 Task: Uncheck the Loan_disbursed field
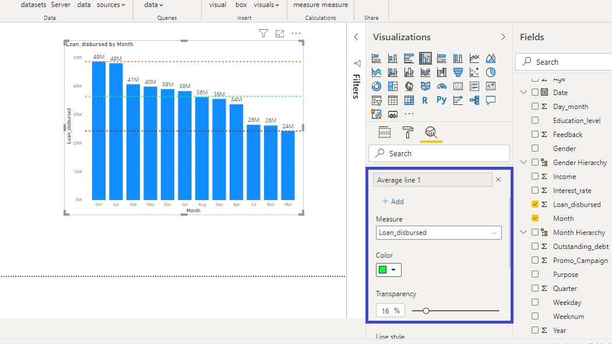pos(535,205)
